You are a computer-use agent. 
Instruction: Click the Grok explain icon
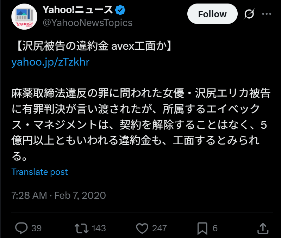click(x=249, y=14)
